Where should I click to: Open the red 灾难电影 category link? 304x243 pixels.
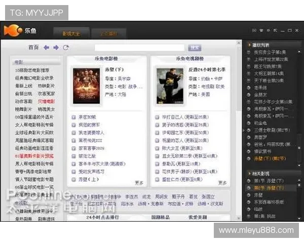[x=46, y=102]
